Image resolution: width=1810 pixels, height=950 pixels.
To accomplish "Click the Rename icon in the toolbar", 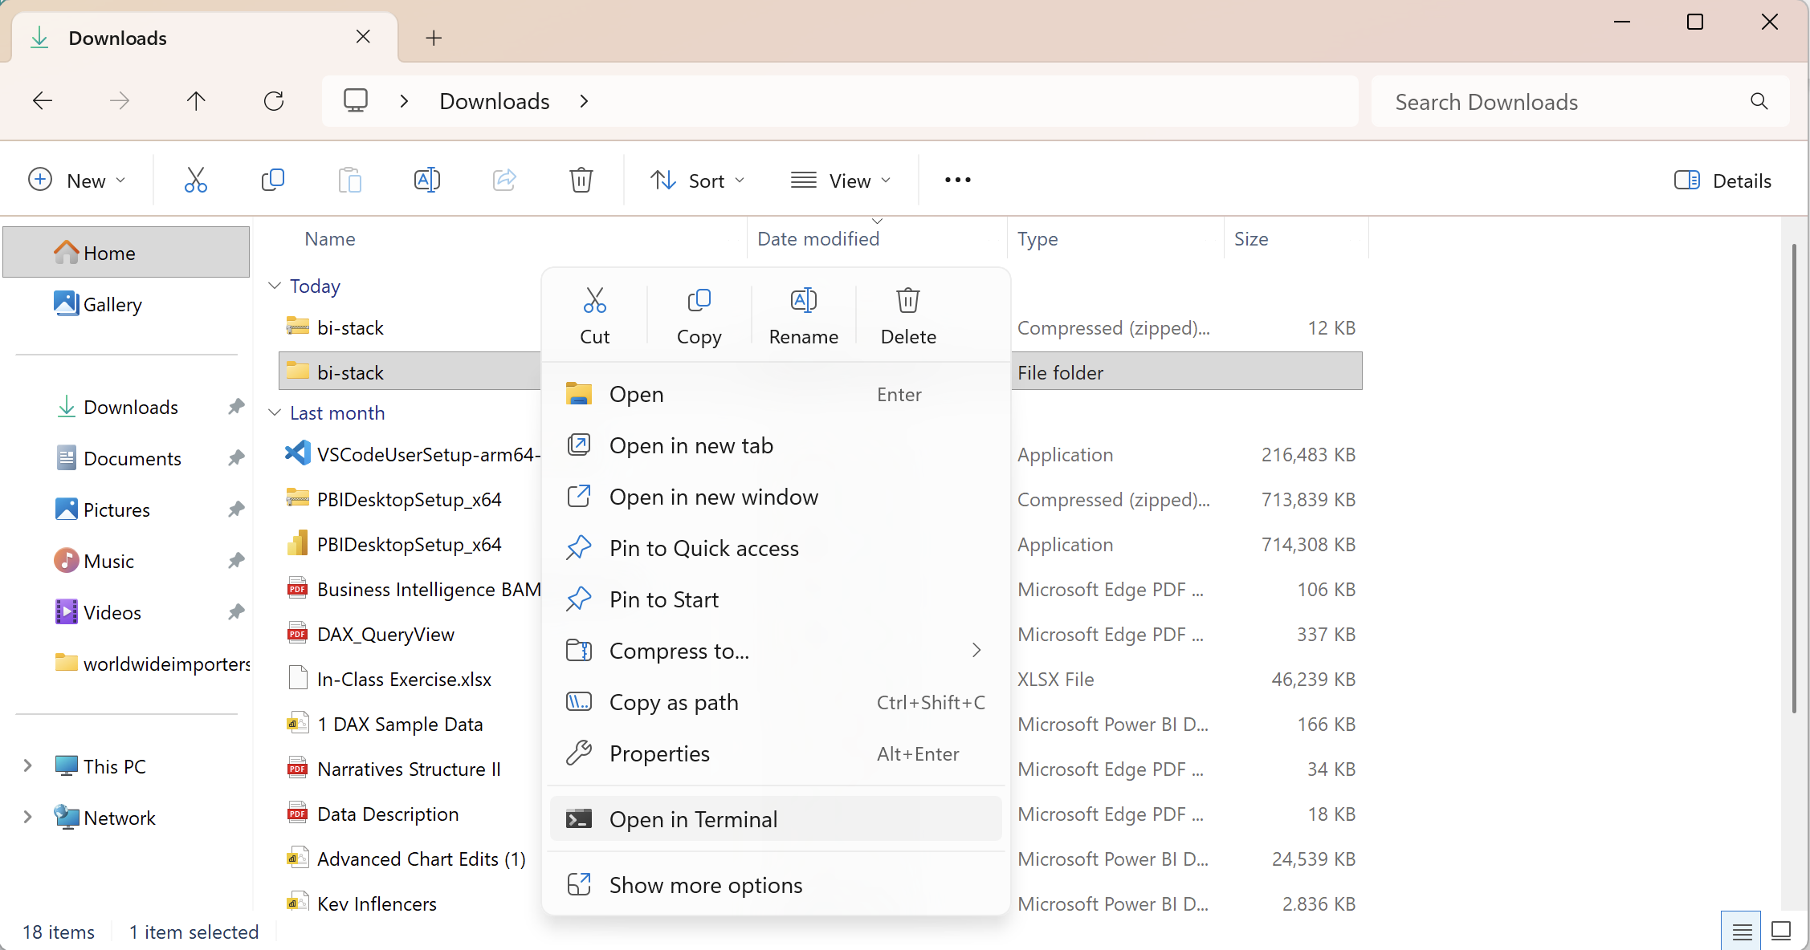I will (427, 180).
